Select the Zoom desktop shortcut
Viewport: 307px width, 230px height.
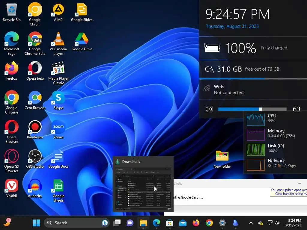(58, 129)
